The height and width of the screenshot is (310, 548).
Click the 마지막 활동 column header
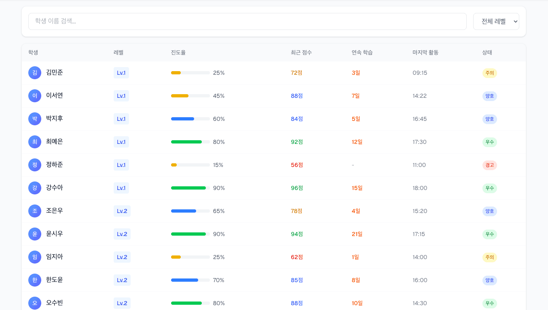click(x=425, y=53)
